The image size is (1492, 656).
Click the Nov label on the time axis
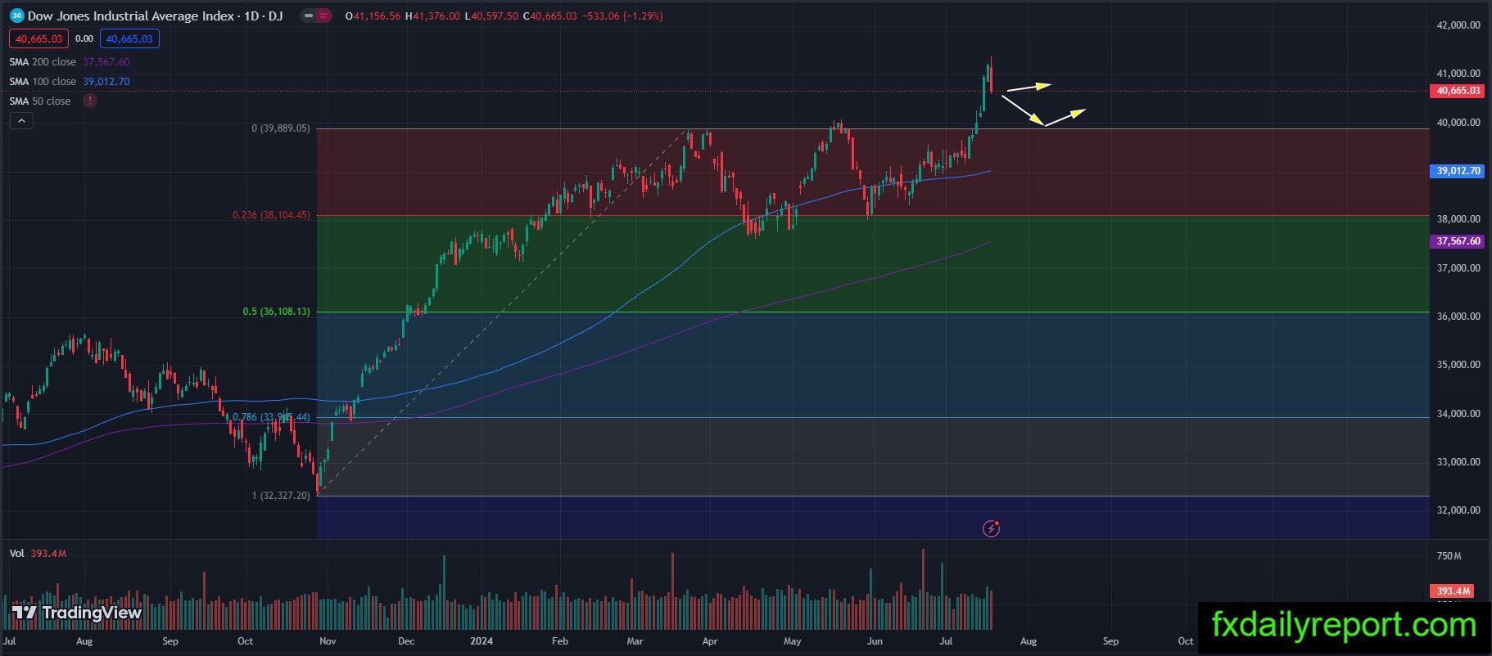[x=328, y=641]
